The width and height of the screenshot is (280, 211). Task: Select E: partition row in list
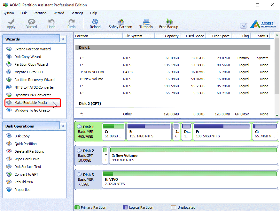173,65
